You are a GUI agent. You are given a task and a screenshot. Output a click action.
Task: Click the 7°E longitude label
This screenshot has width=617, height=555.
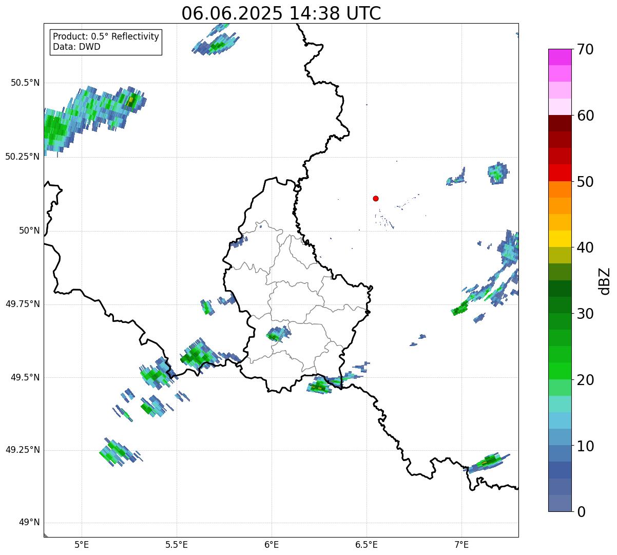pos(461,544)
